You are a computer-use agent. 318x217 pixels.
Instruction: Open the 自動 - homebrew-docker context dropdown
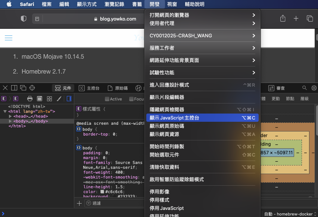(x=290, y=214)
